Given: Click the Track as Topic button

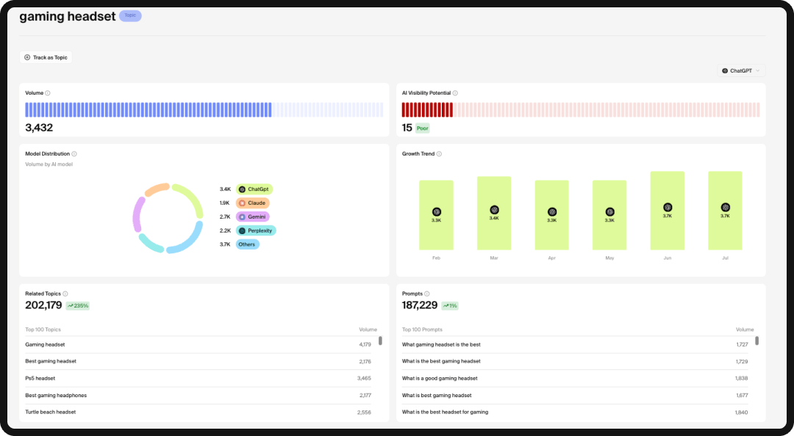Looking at the screenshot, I should (46, 57).
